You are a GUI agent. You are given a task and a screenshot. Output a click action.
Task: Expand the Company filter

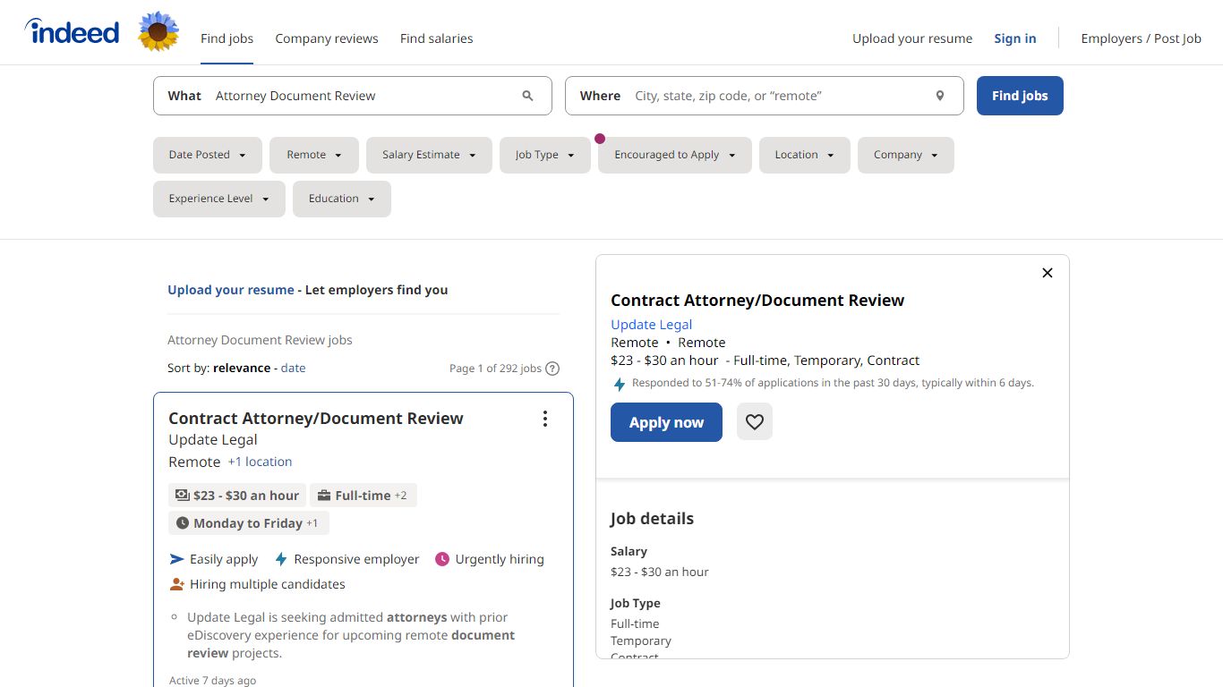[906, 155]
